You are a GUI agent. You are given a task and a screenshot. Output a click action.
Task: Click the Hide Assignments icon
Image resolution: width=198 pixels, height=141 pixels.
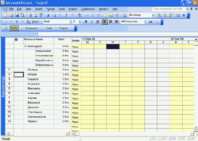pos(28,21)
